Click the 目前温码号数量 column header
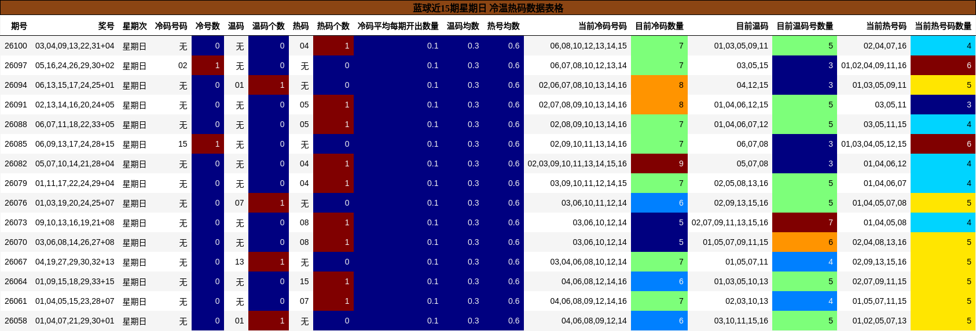The image size is (976, 331). click(805, 26)
